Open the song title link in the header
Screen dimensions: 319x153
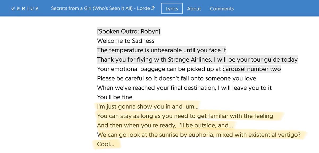(x=100, y=8)
